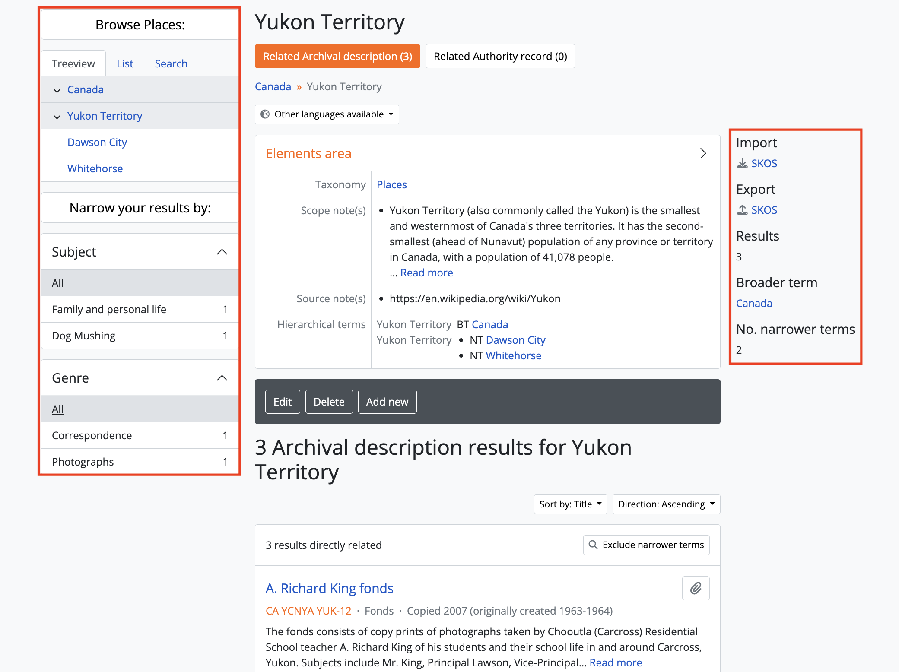This screenshot has width=899, height=672.
Task: Filter by Dog Mushing subject
Action: pyautogui.click(x=84, y=336)
